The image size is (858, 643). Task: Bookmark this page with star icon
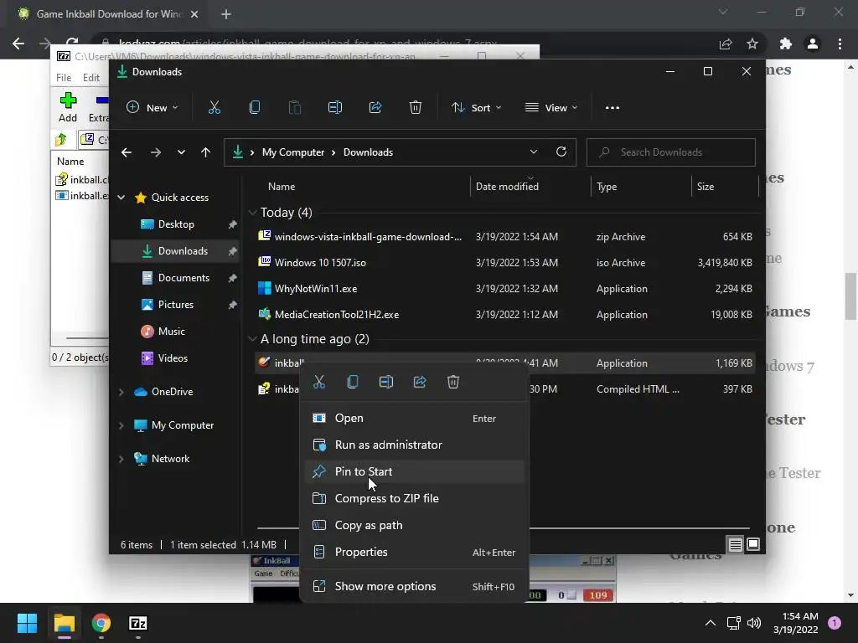click(x=752, y=44)
